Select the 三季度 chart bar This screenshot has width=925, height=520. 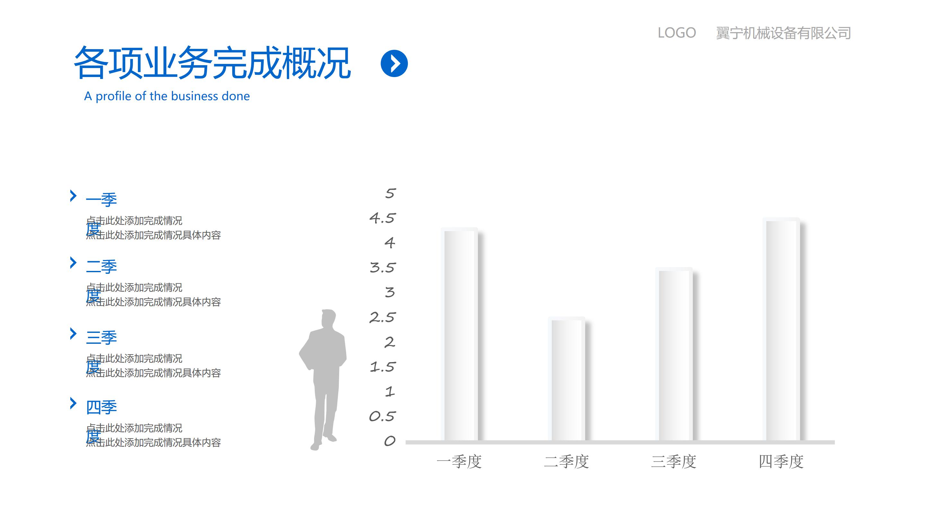pyautogui.click(x=674, y=354)
